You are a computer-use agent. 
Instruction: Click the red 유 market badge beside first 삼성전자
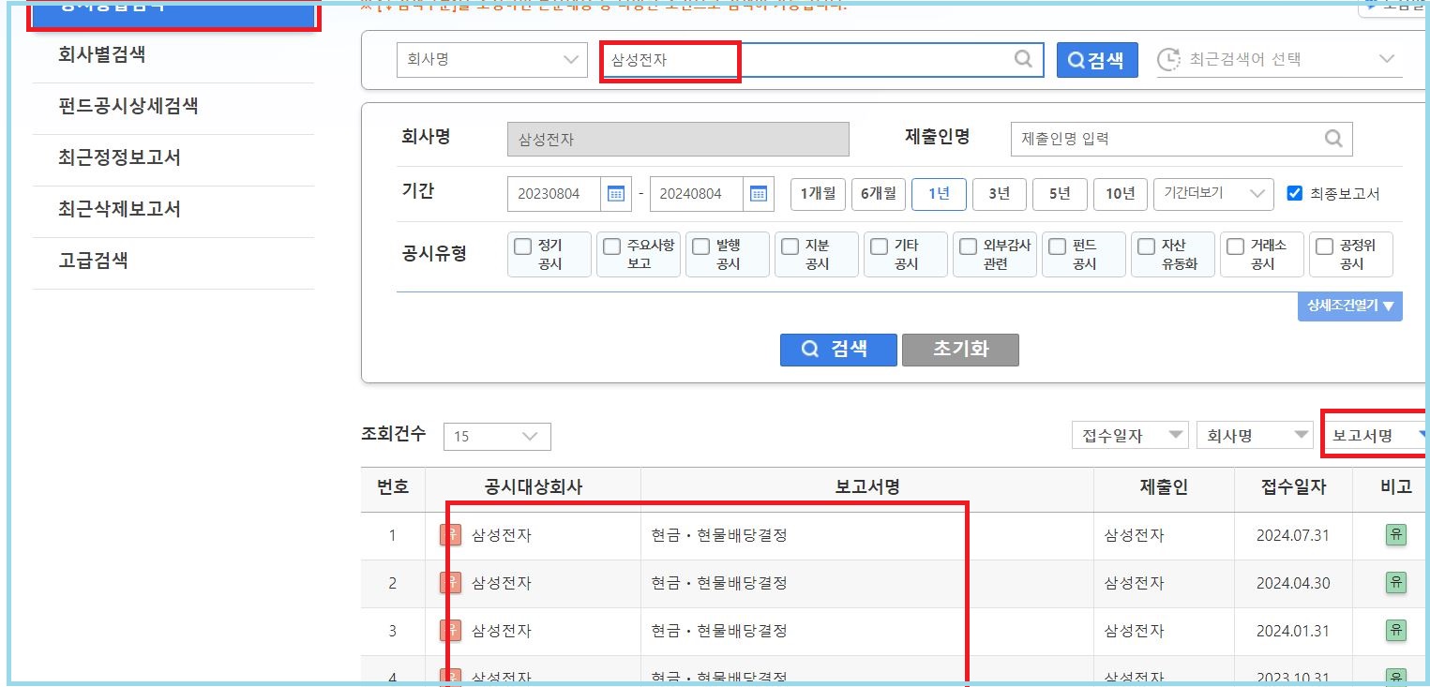click(451, 535)
